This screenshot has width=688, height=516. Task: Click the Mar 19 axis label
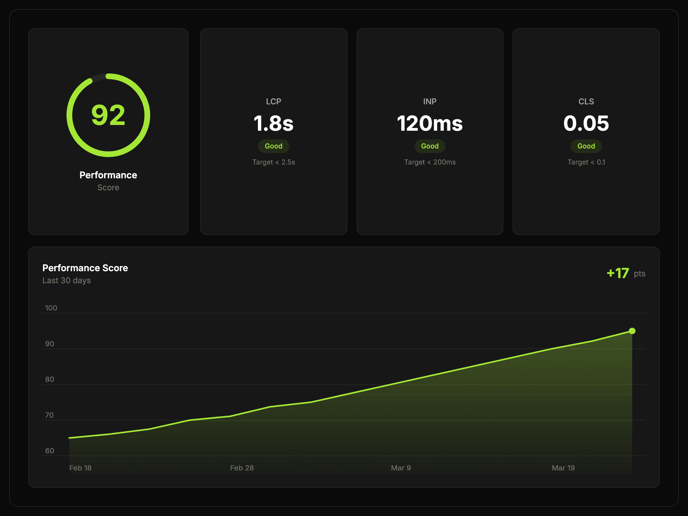click(563, 468)
